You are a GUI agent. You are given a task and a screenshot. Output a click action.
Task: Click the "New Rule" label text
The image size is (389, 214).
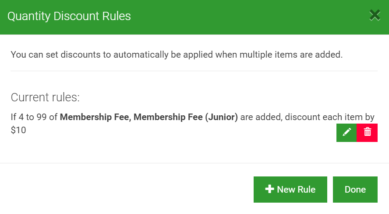tap(296, 190)
